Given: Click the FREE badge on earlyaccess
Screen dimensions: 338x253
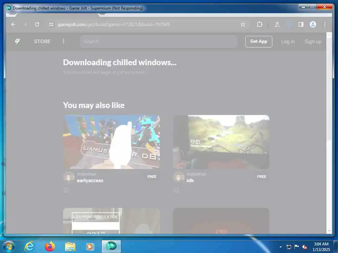Looking at the screenshot, I should pos(152,177).
